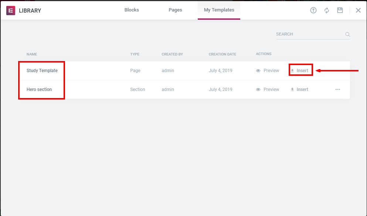Click the date in the Study Template row
This screenshot has height=216, width=367.
(220, 71)
